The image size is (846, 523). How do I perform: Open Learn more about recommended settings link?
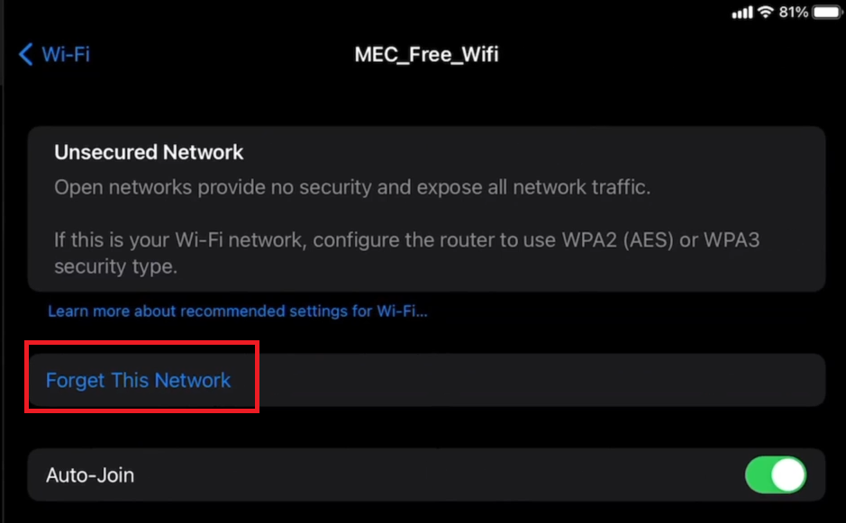(237, 311)
